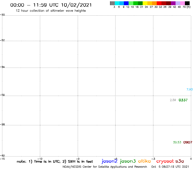The height and width of the screenshot is (169, 193).
Task: Click the jason3 satellite legend label
Action: 128,161
